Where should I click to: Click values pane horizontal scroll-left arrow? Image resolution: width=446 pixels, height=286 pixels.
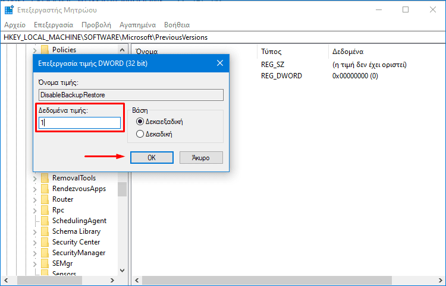click(x=137, y=280)
